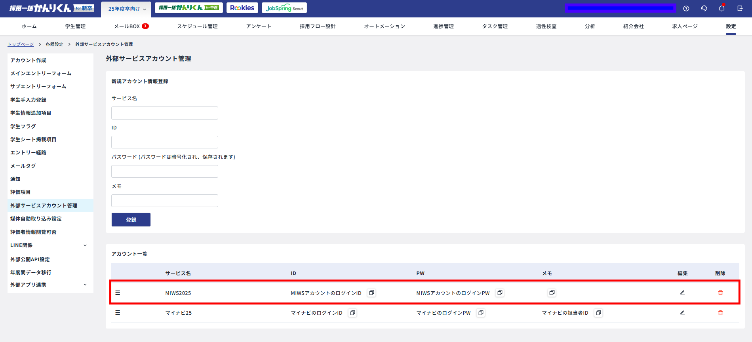Switch to the Rookies product

(242, 8)
